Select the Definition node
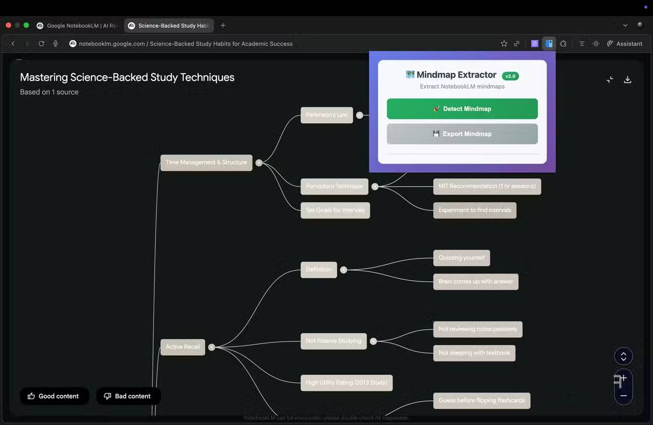The image size is (653, 425). 318,270
